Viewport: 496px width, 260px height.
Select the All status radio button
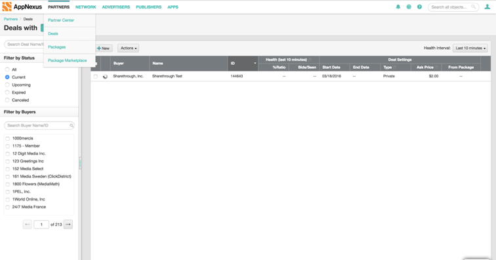(x=7, y=69)
